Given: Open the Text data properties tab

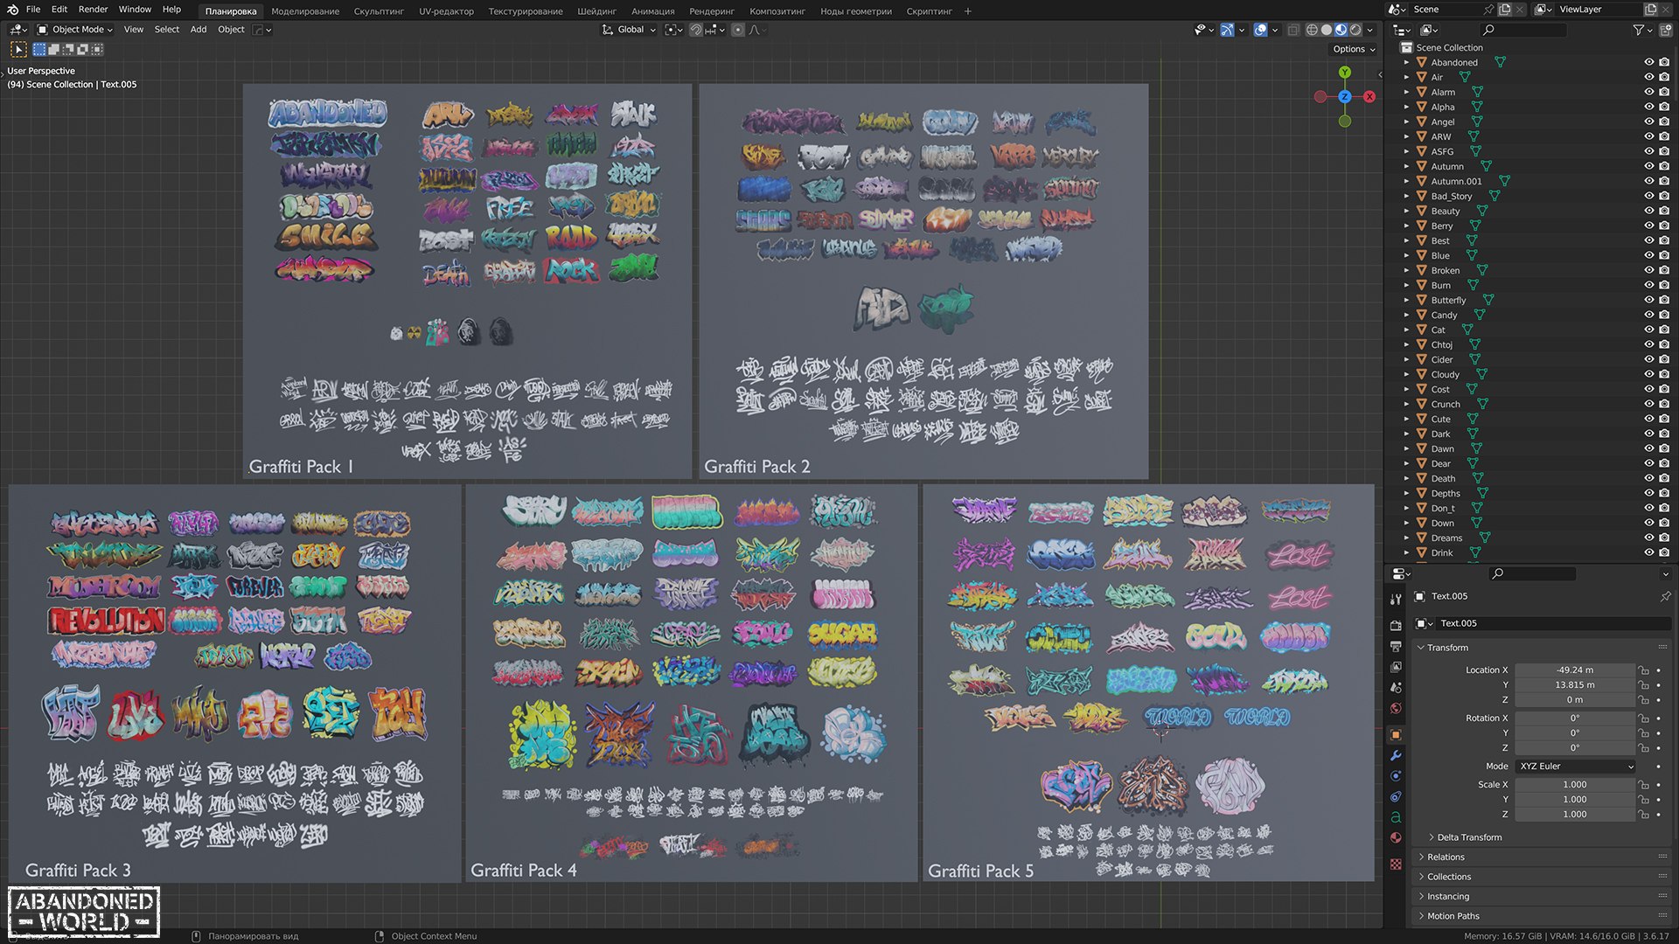Looking at the screenshot, I should (x=1396, y=817).
